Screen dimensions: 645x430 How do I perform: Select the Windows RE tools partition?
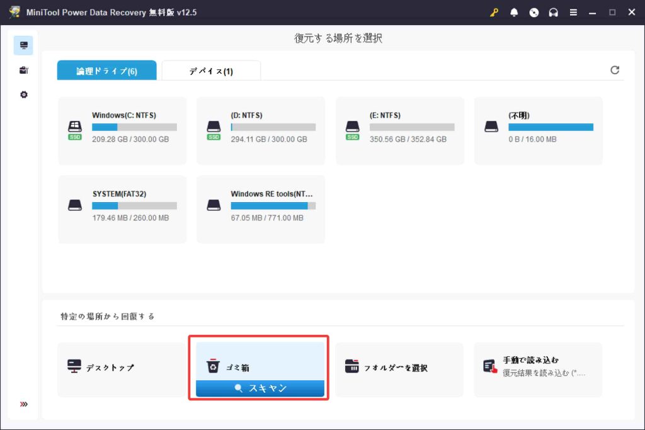pos(261,209)
